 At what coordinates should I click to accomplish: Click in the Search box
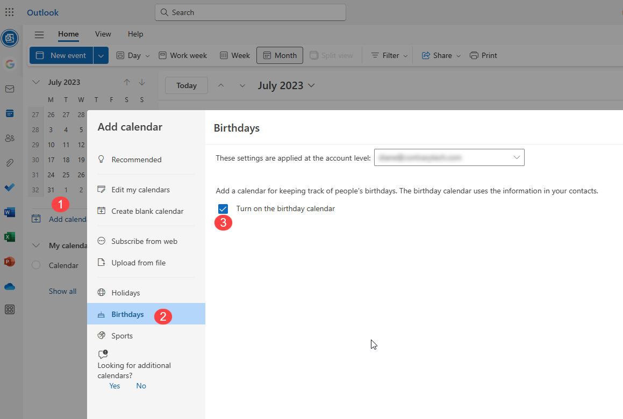click(250, 12)
